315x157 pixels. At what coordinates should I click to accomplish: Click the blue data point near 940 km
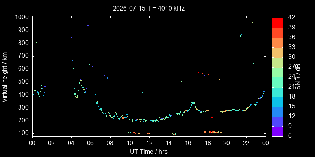(x=88, y=26)
